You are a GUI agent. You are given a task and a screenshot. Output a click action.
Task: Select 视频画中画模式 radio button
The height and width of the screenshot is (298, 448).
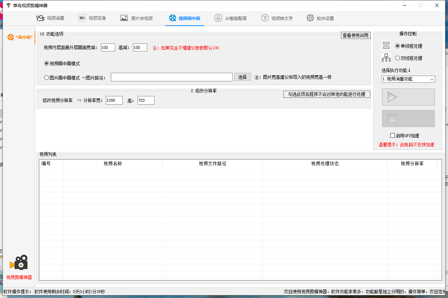tap(46, 64)
